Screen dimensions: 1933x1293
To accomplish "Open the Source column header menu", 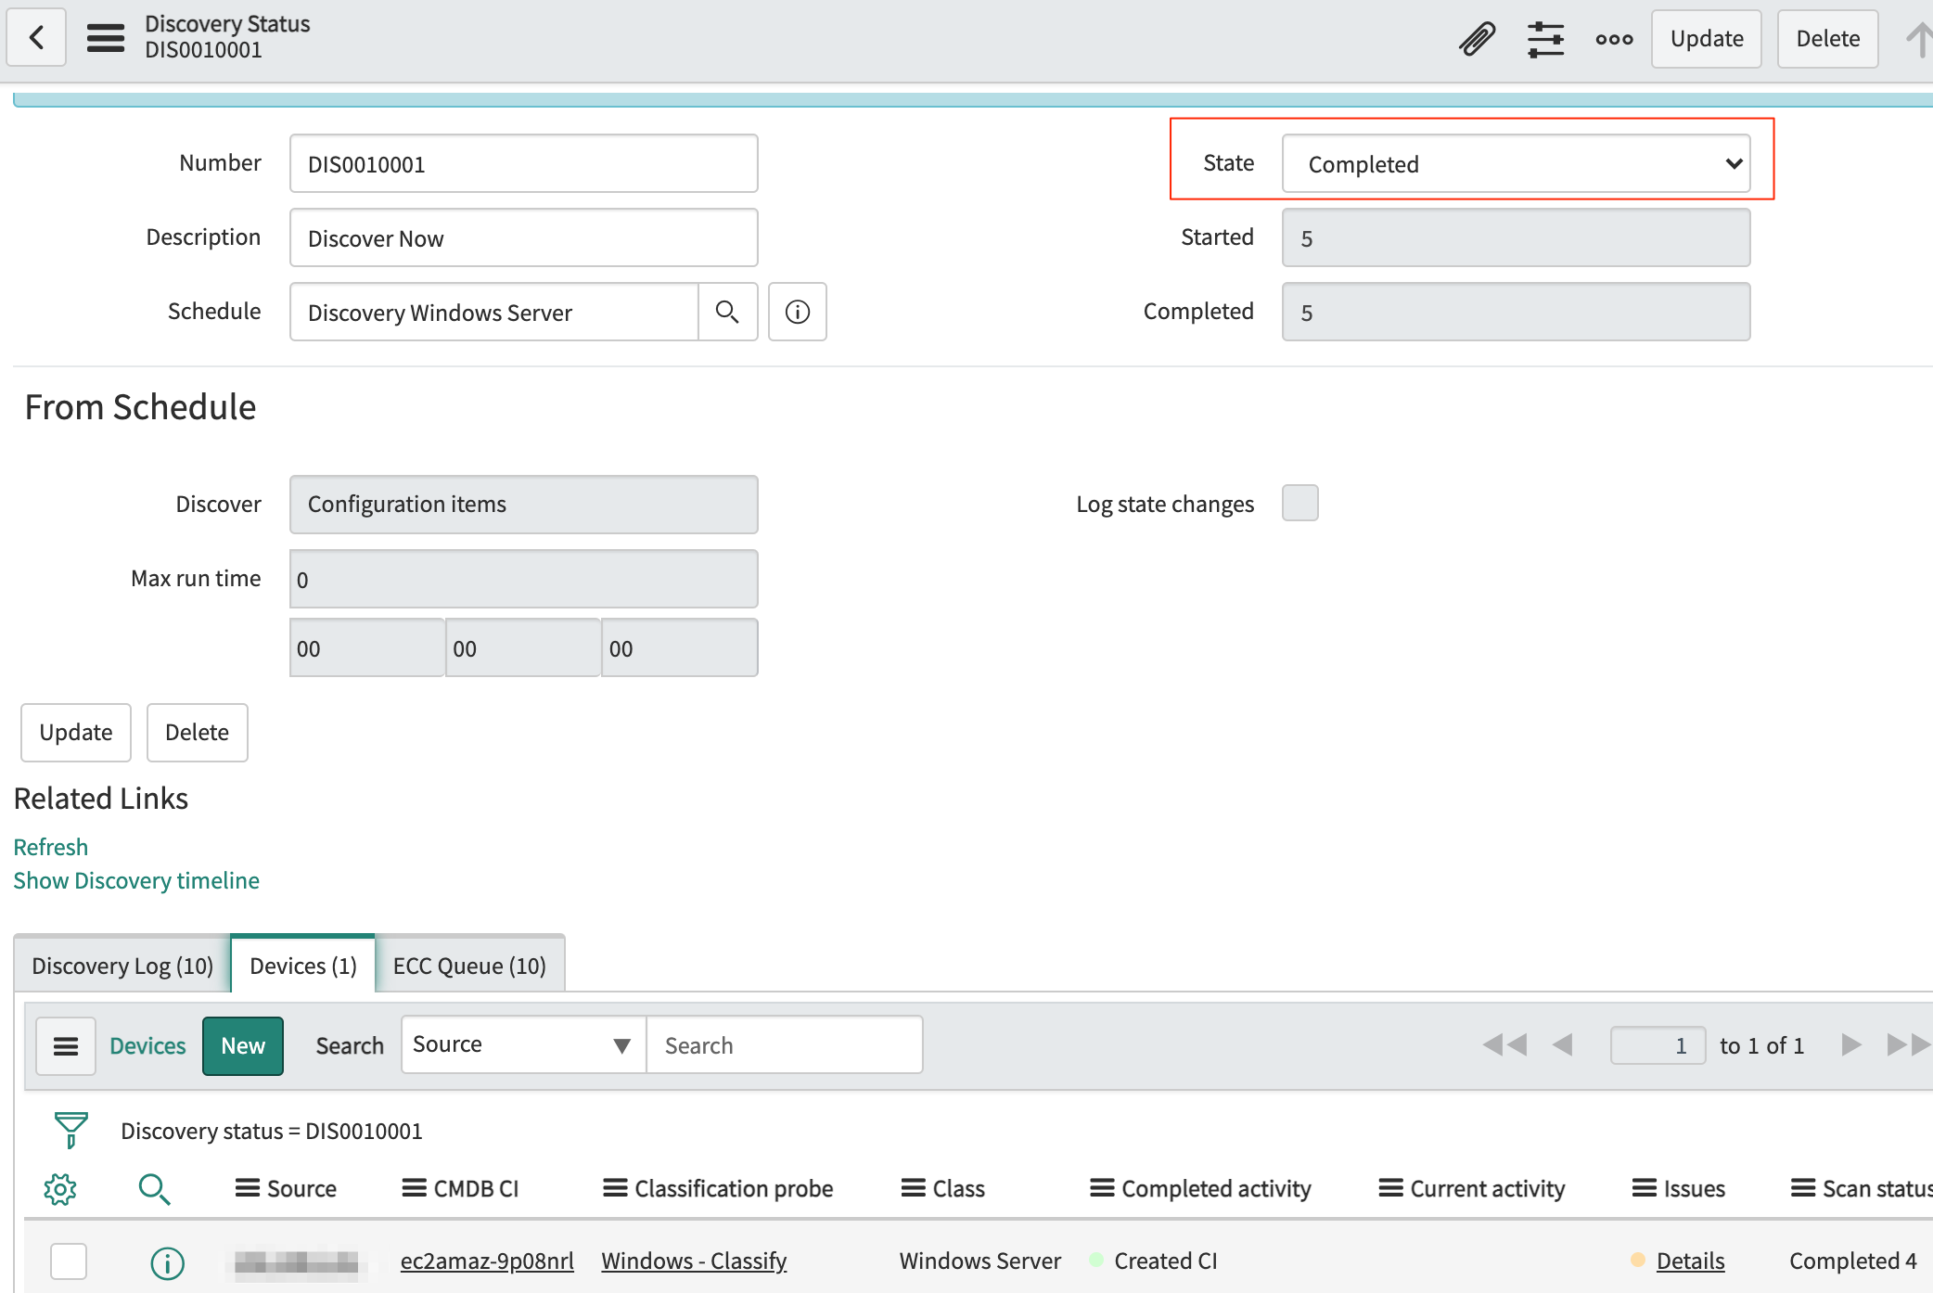I will tap(246, 1188).
